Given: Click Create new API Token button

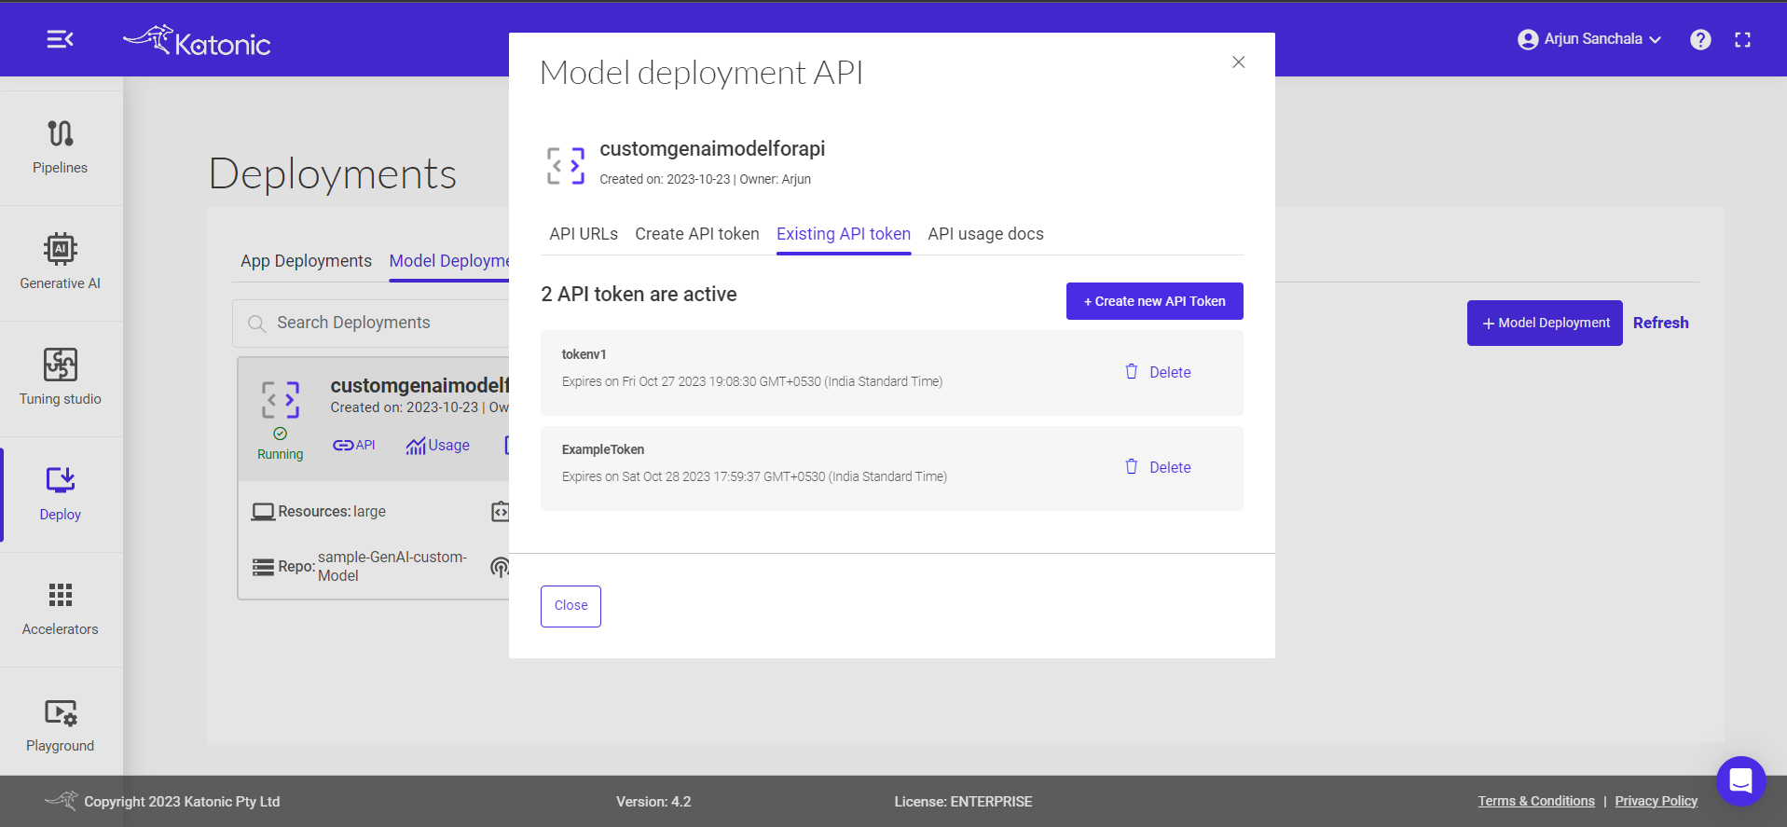Looking at the screenshot, I should 1154,301.
